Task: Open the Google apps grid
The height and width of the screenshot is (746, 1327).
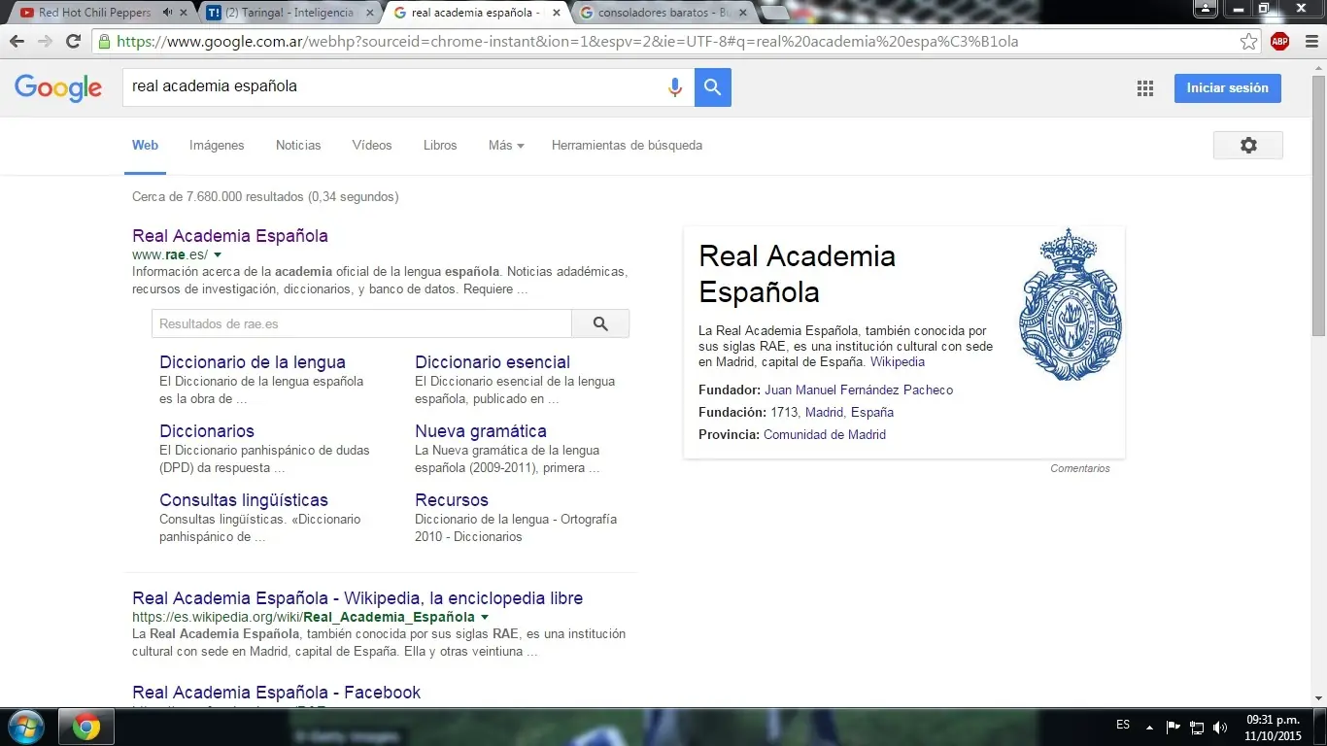Action: point(1145,88)
